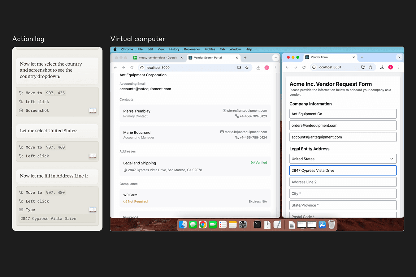Open tab search chevron in Vendor Search window

(x=275, y=58)
